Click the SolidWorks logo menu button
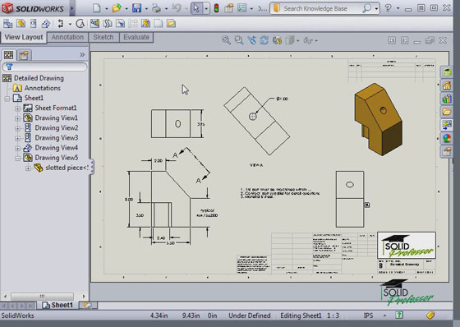Screen dimensions: 460x327 pyautogui.click(x=33, y=8)
